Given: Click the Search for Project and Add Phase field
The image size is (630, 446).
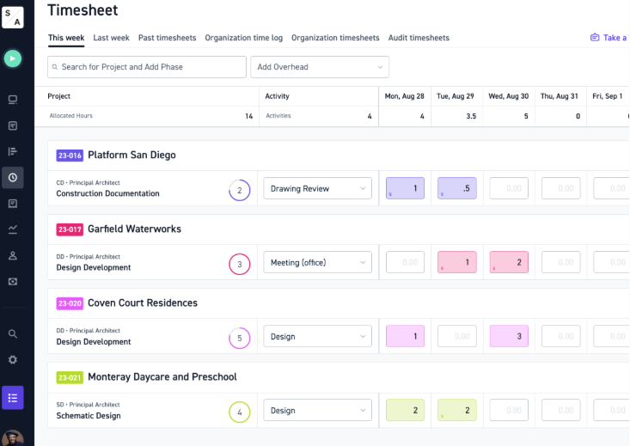Looking at the screenshot, I should click(147, 67).
